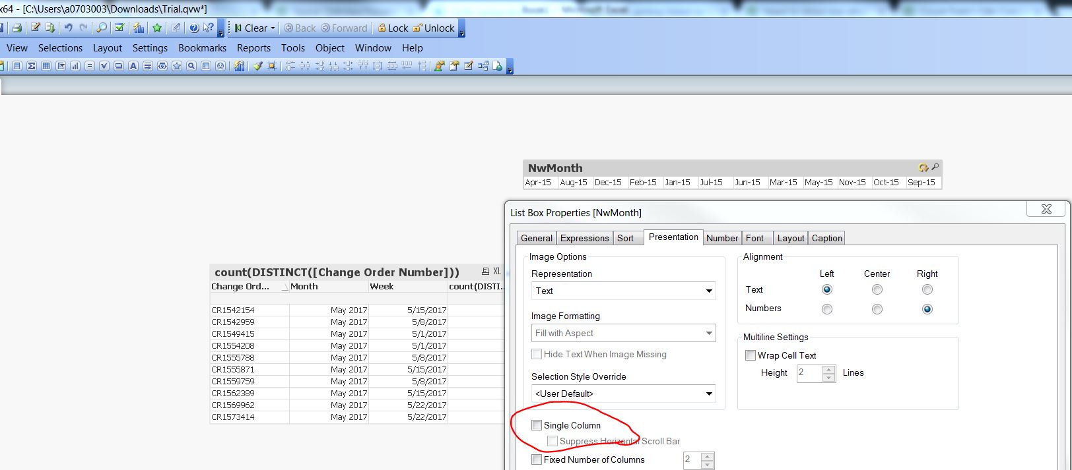Image resolution: width=1072 pixels, height=470 pixels.
Task: Create a Button object icon
Action: [x=119, y=66]
